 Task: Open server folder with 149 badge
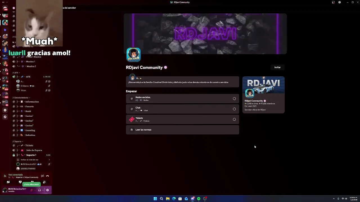pyautogui.click(x=5, y=95)
